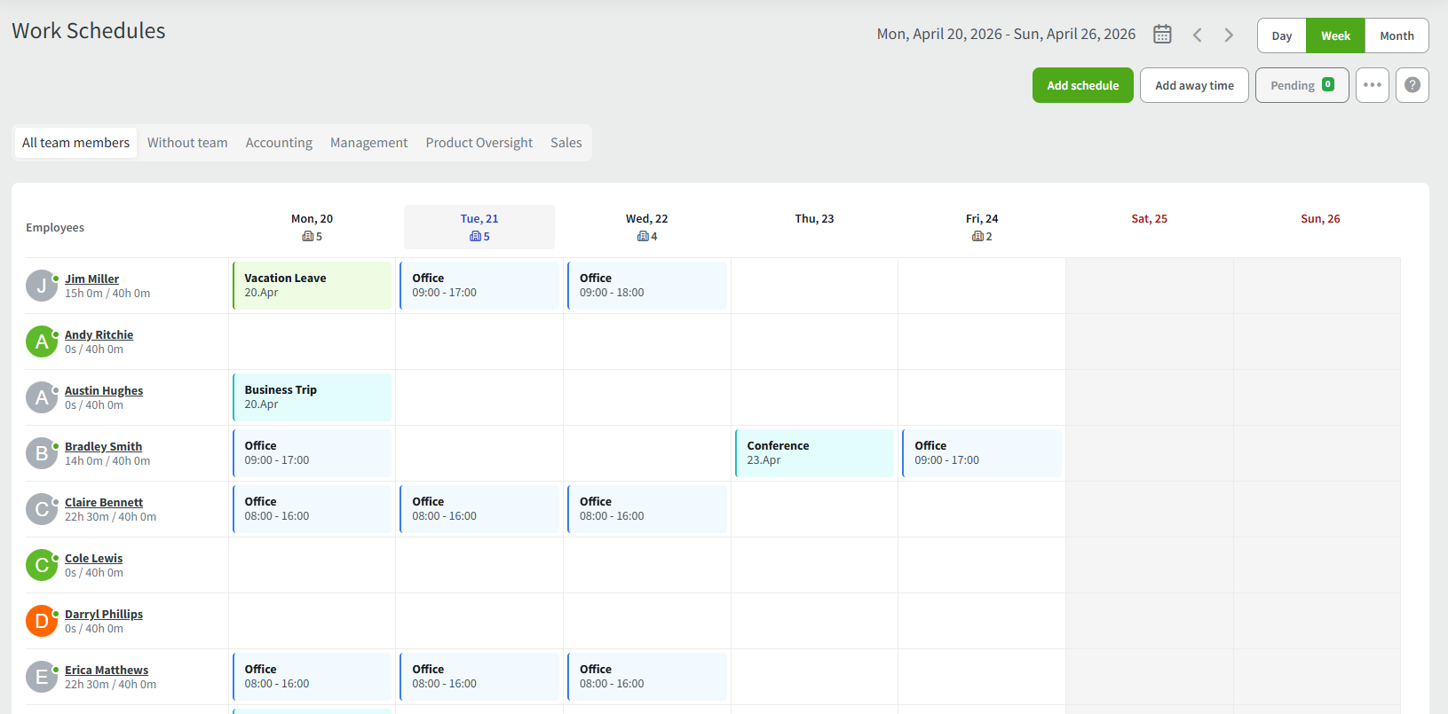The image size is (1448, 714).
Task: Click office count icon under Fri, 24
Action: coord(977,237)
